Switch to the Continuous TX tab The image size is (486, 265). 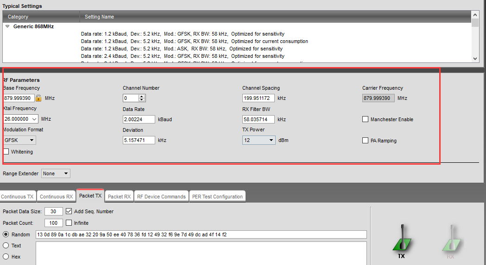(17, 197)
